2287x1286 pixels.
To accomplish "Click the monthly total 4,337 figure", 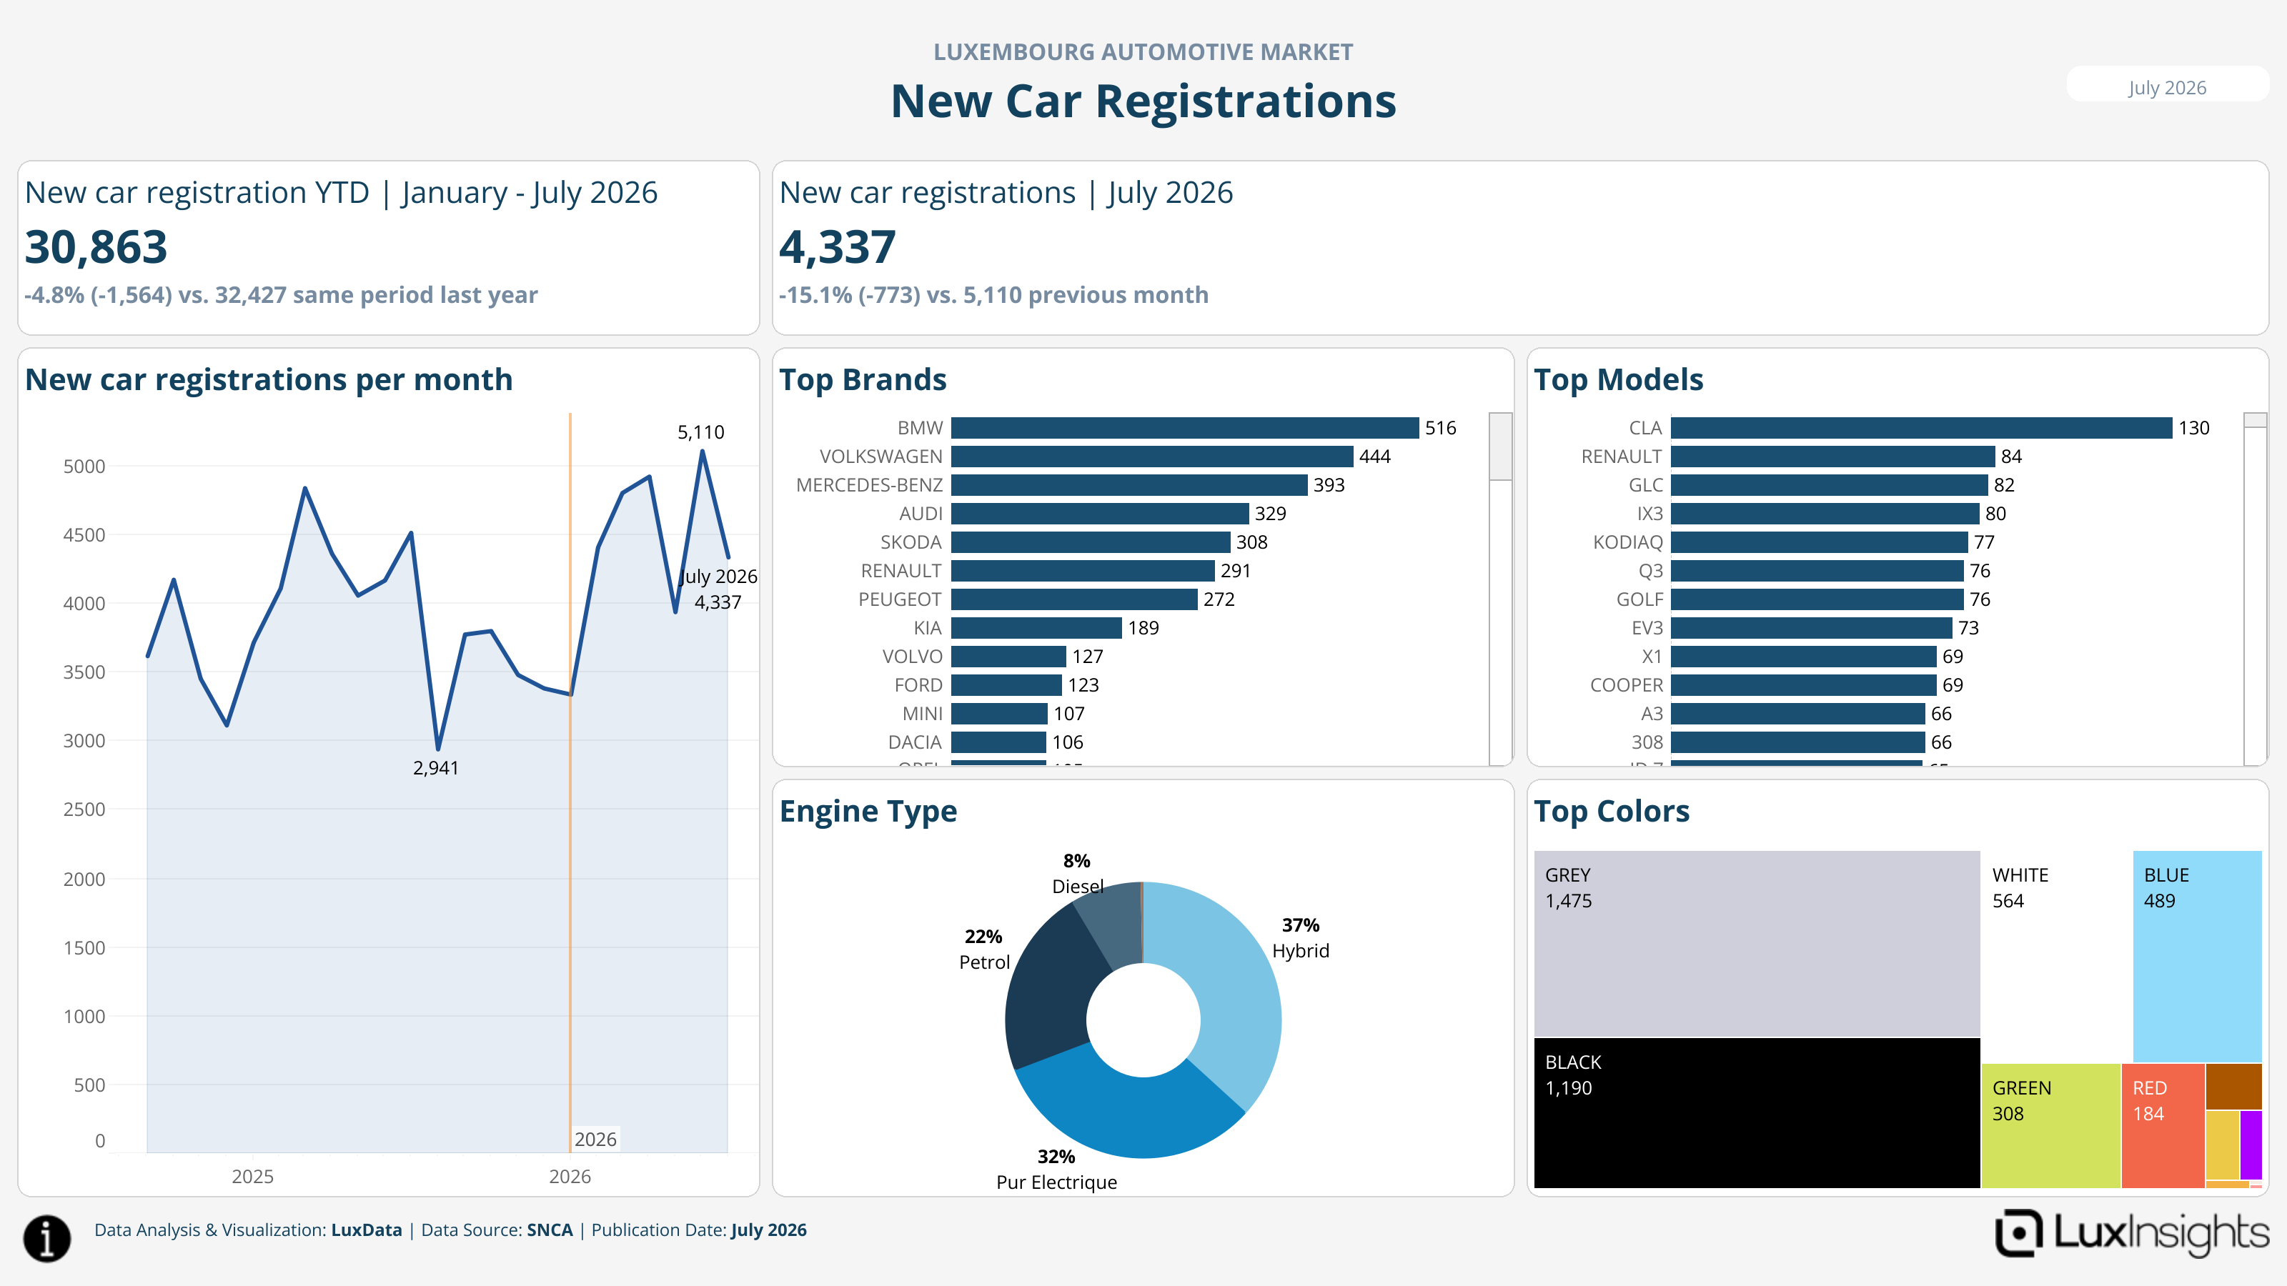I will pos(837,246).
